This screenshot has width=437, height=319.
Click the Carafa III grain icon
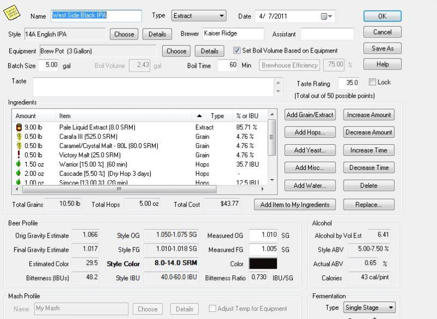[x=19, y=137]
